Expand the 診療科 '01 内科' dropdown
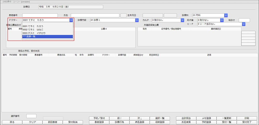The image size is (259, 125). [x=226, y=15]
